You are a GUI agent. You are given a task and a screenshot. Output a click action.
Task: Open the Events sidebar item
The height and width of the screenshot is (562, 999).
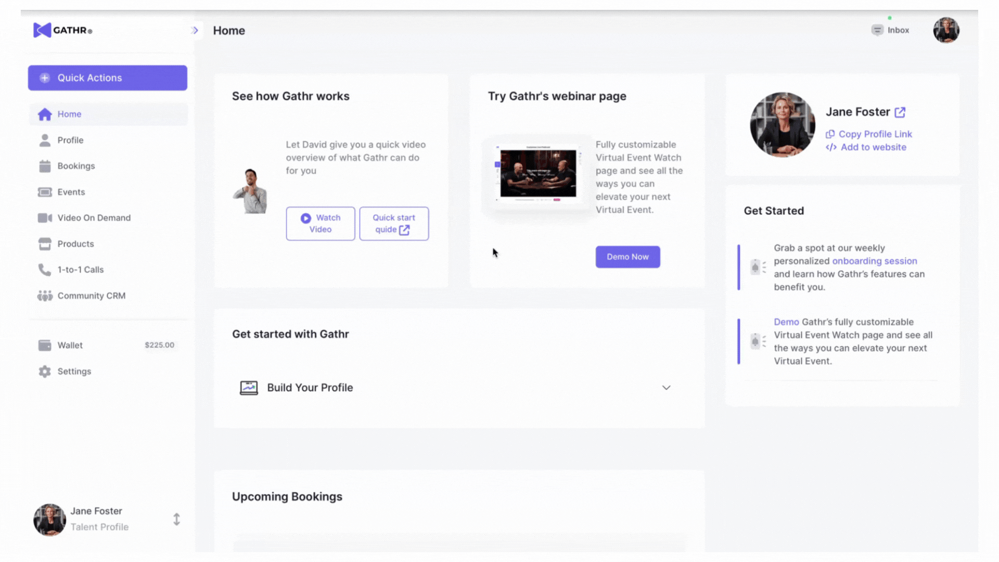(71, 192)
